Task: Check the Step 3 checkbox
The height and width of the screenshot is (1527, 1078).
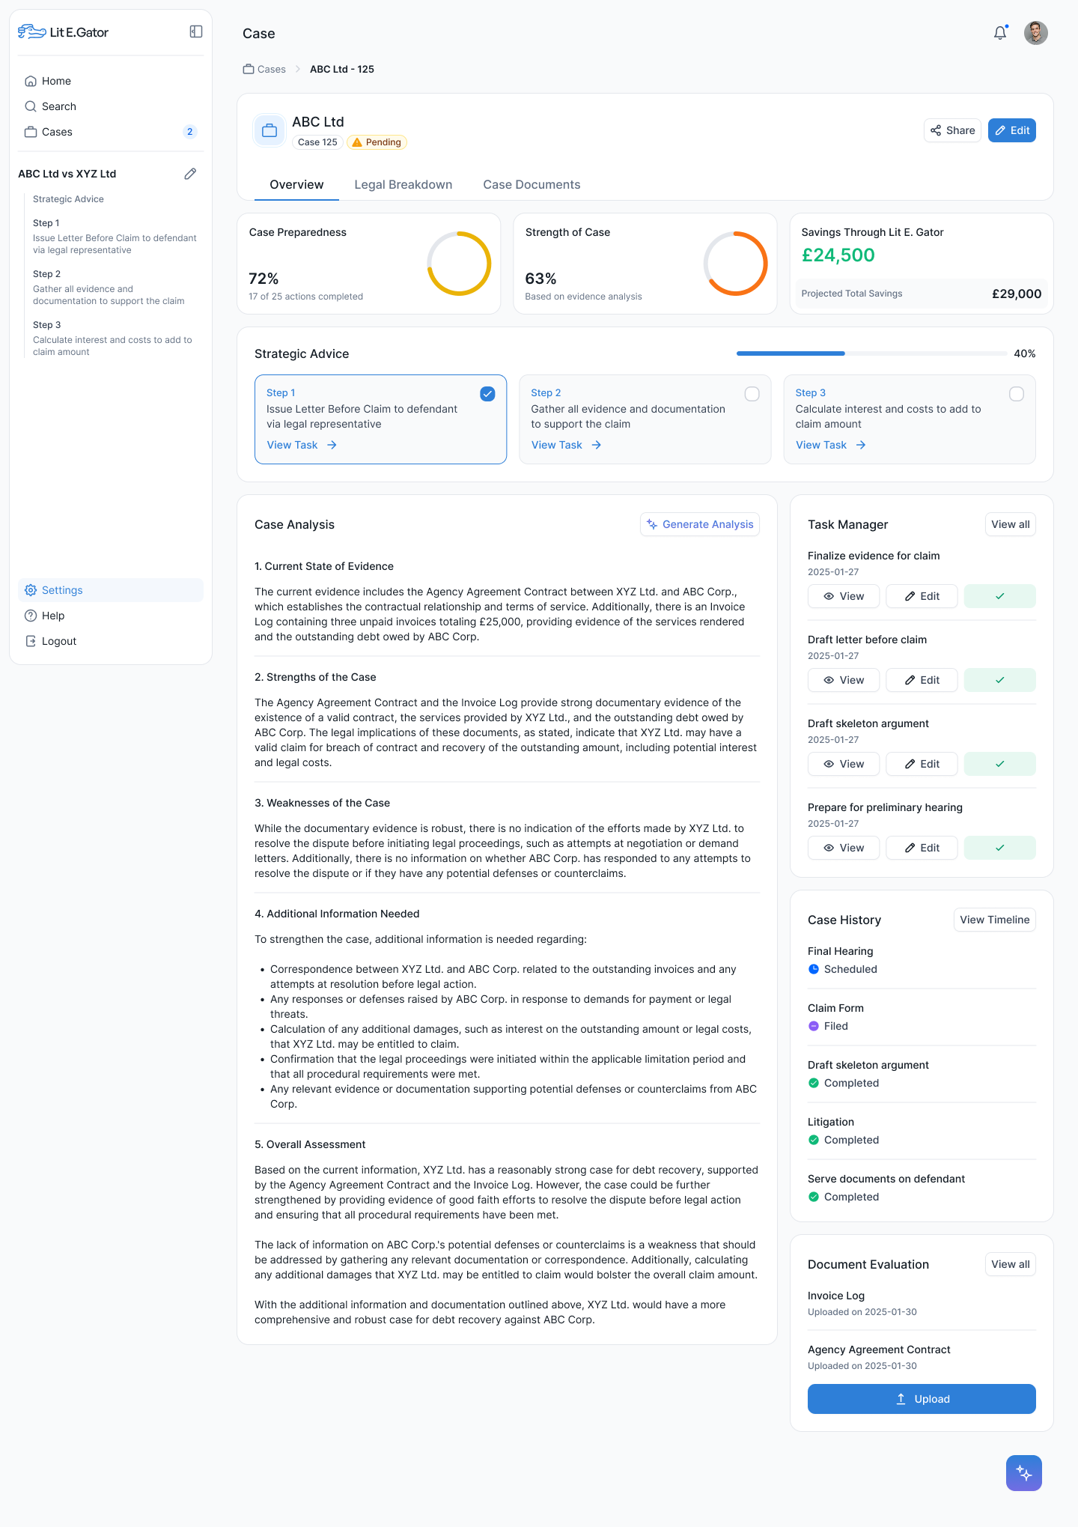Action: (x=1016, y=394)
